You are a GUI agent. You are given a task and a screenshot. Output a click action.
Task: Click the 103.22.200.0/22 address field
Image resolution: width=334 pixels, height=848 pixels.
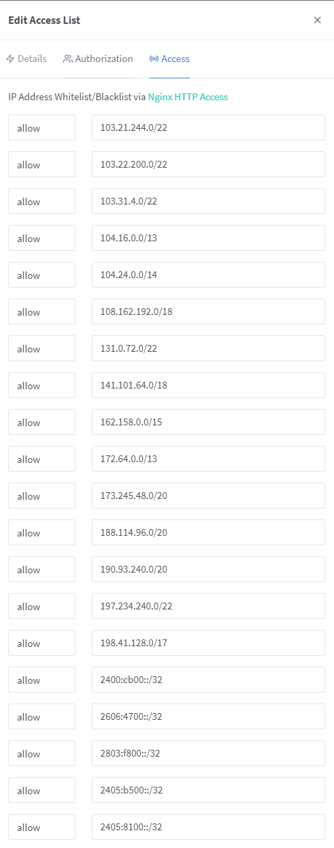click(x=208, y=165)
